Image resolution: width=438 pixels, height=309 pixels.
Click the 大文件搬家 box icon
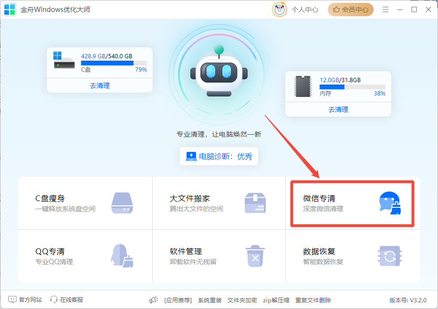click(255, 203)
